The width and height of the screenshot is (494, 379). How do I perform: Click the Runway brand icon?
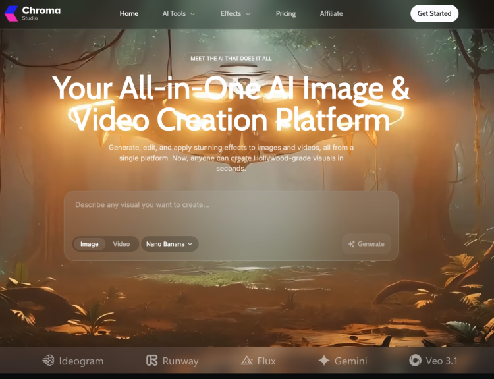coord(152,361)
